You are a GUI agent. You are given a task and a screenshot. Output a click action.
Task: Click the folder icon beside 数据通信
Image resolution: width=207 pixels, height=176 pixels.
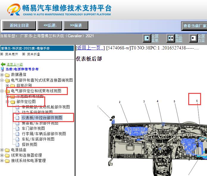[7, 75]
